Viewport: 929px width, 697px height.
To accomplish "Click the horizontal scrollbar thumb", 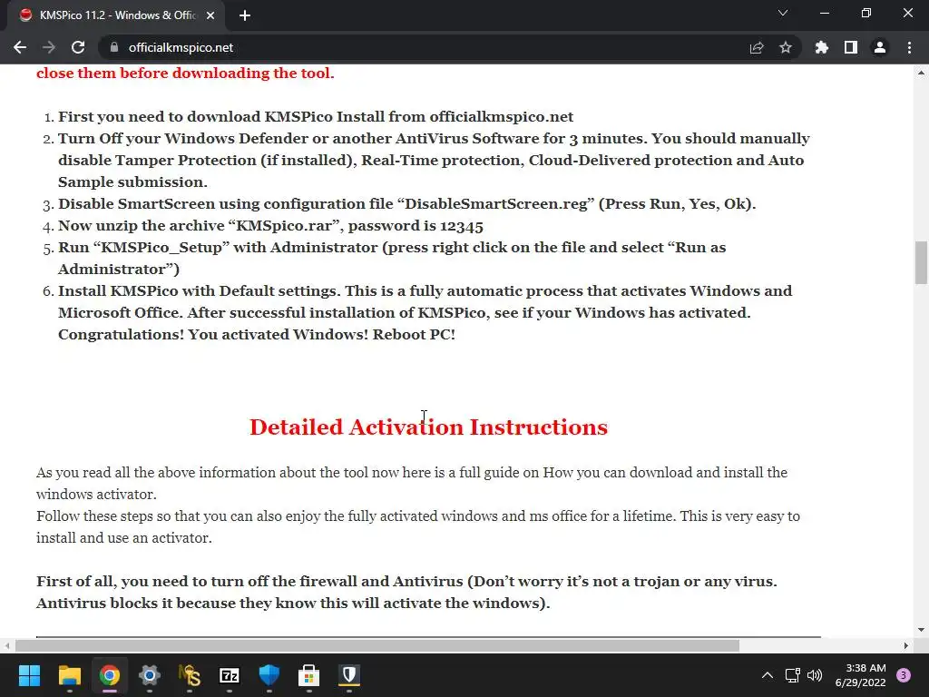I will 377,645.
